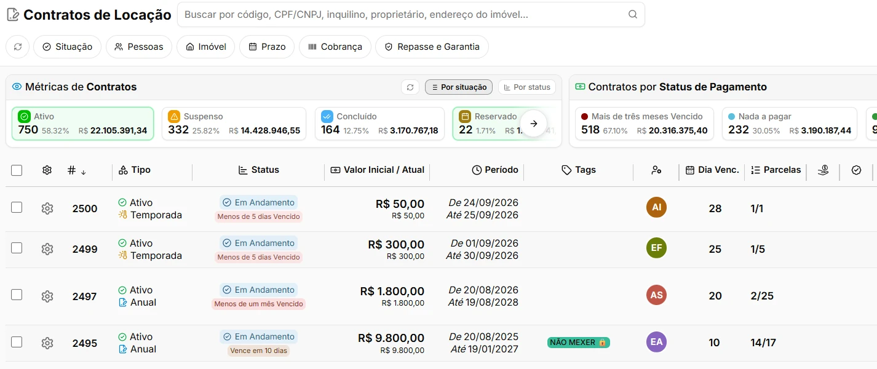
Task: Click the eye icon beside Métricas de Contratos
Action: [x=17, y=87]
